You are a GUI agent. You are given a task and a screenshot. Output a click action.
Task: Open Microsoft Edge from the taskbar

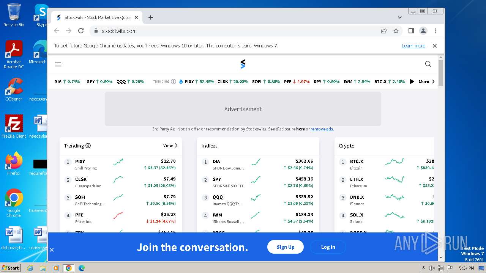coord(81,268)
